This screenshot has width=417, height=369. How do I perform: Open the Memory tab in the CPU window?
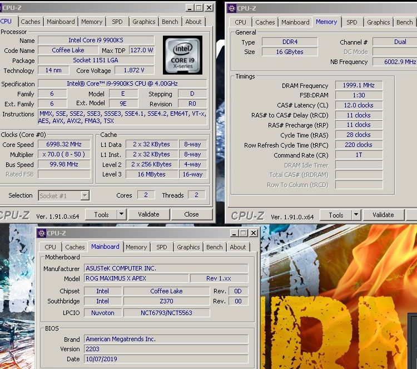[x=92, y=22]
